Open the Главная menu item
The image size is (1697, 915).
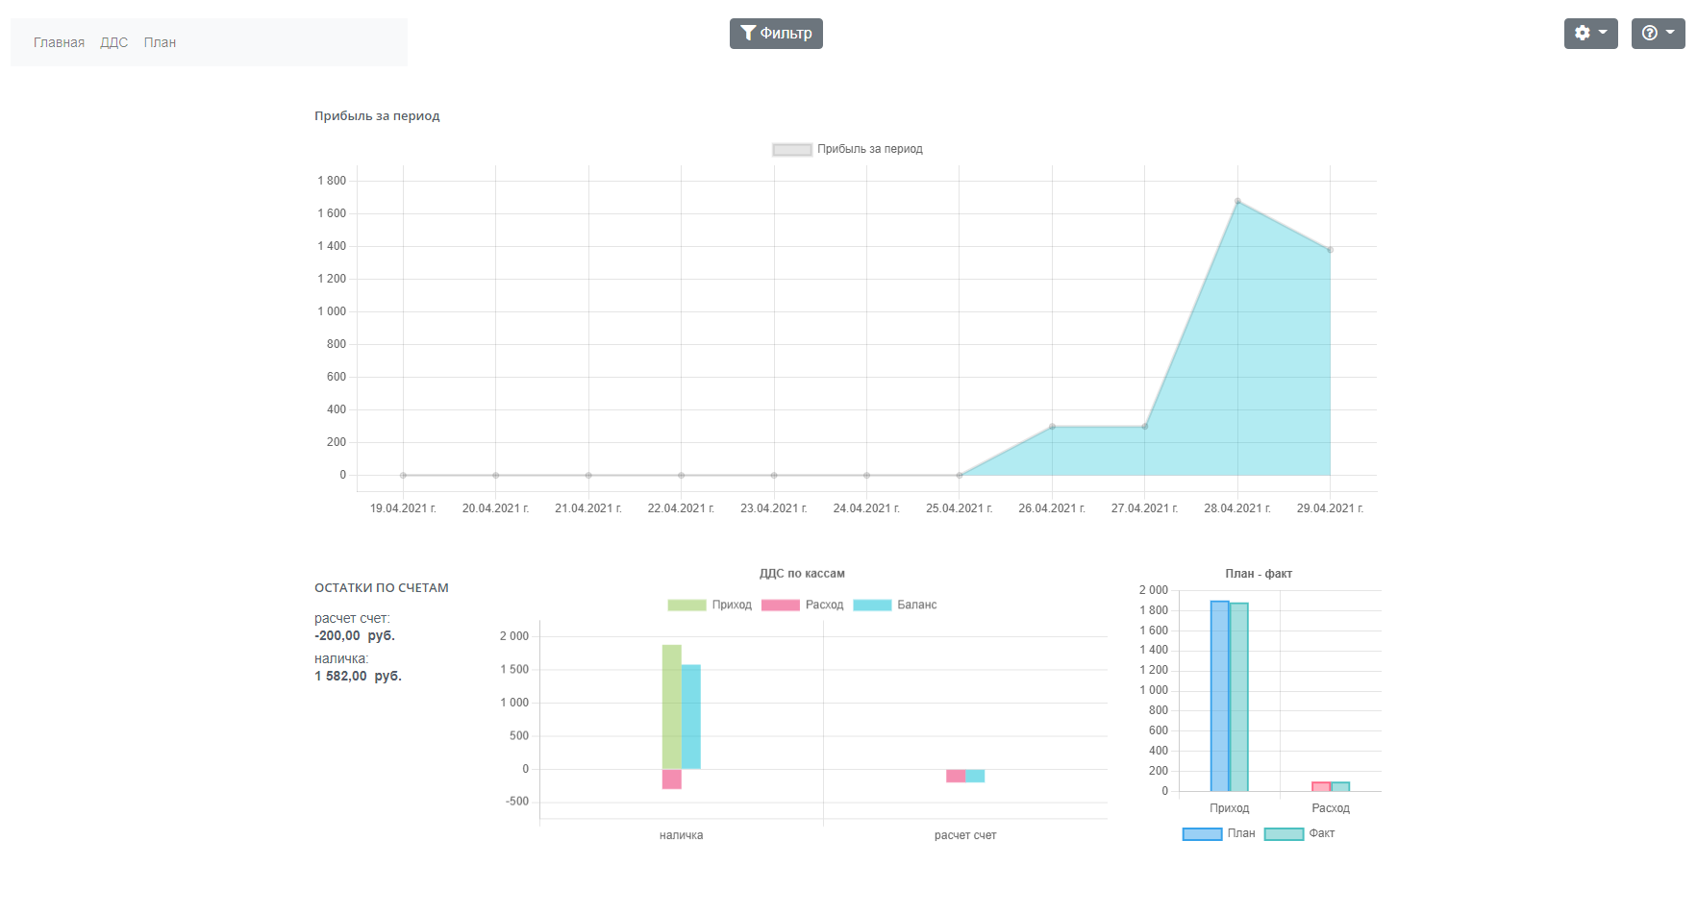point(59,42)
